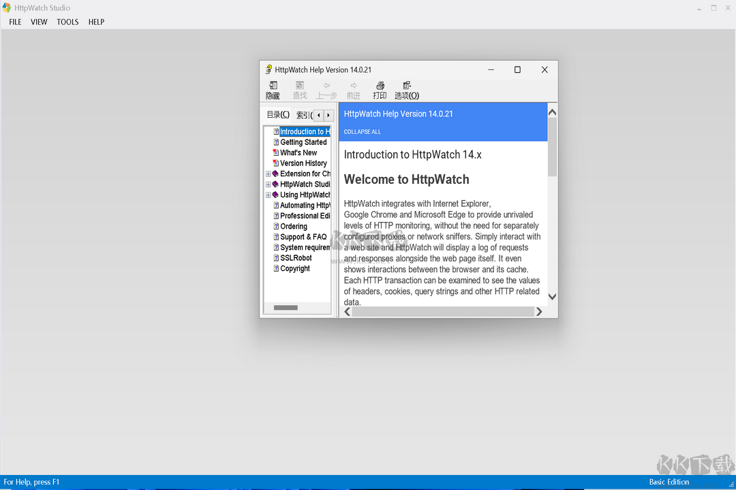Select the Ordering topic
This screenshot has width=736, height=490.
[x=293, y=227]
